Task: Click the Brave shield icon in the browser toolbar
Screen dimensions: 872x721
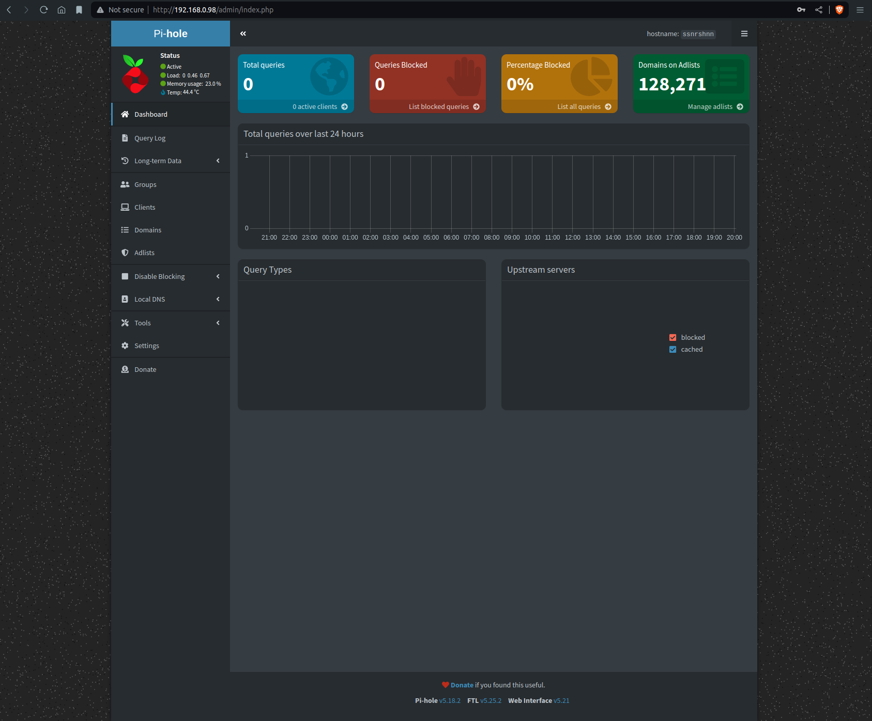Action: [x=839, y=9]
